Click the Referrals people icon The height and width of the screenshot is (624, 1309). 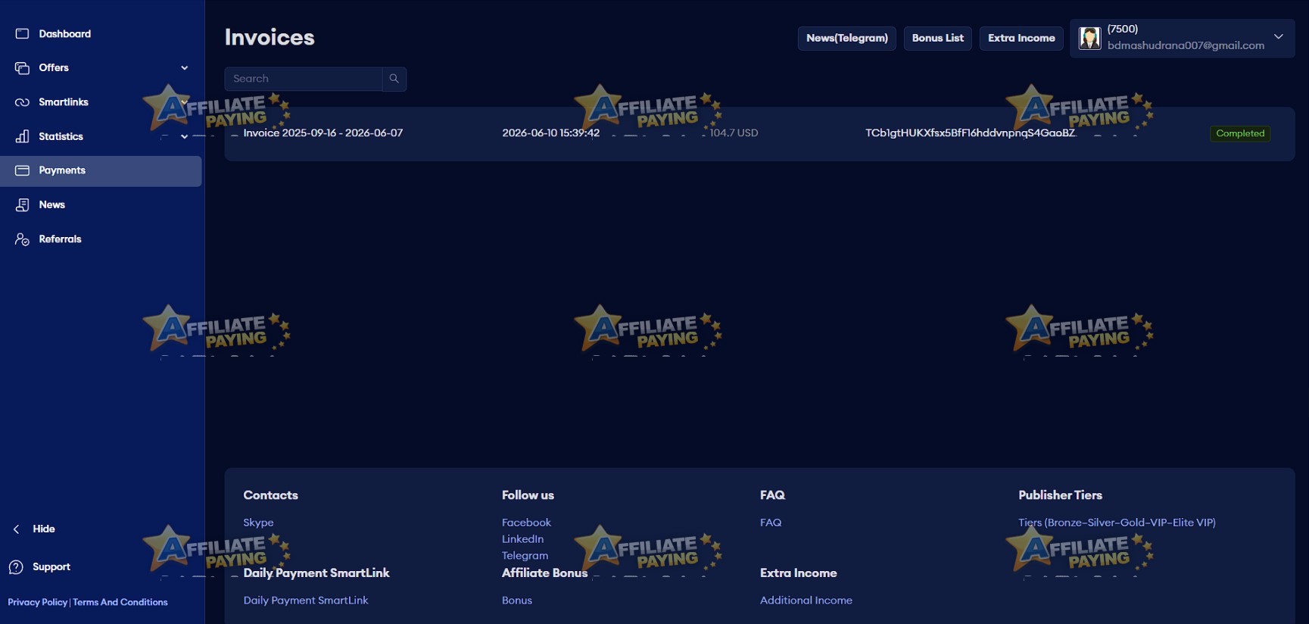[x=22, y=239]
